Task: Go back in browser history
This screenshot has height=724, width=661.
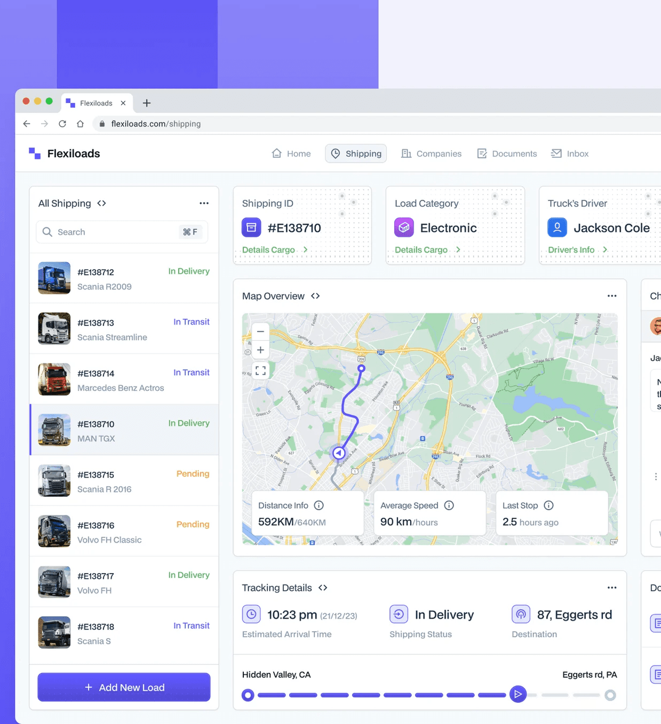Action: tap(27, 124)
